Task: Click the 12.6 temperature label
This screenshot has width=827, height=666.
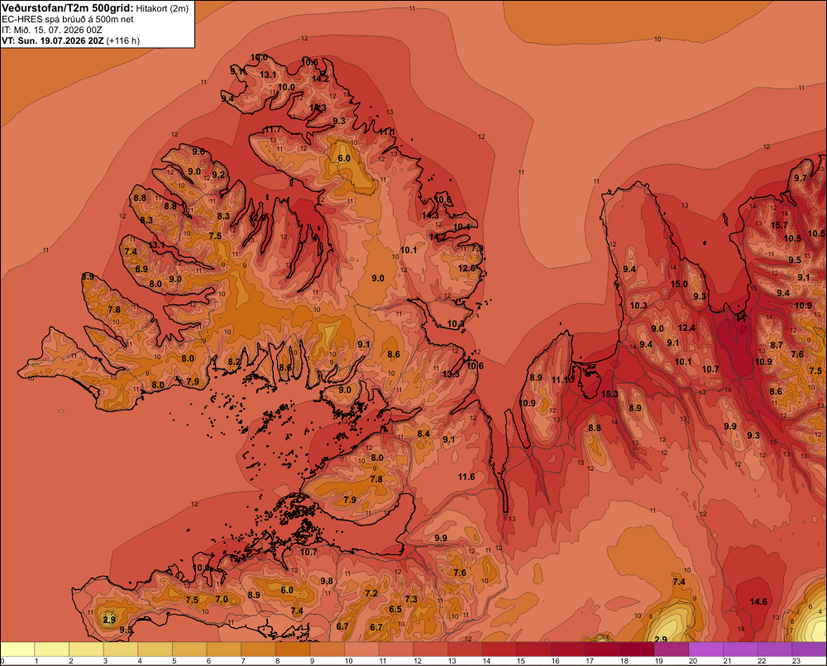Action: click(x=466, y=268)
